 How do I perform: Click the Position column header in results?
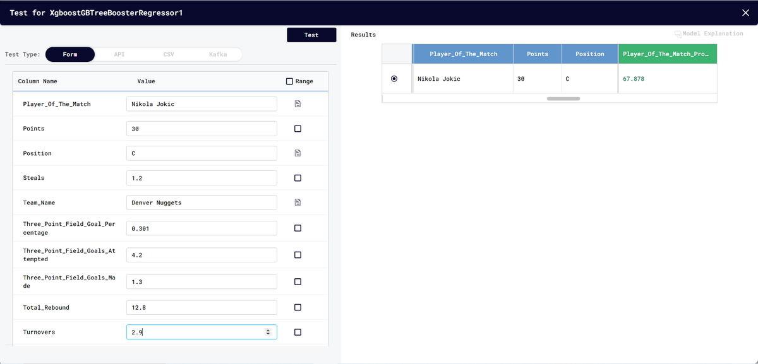click(590, 54)
